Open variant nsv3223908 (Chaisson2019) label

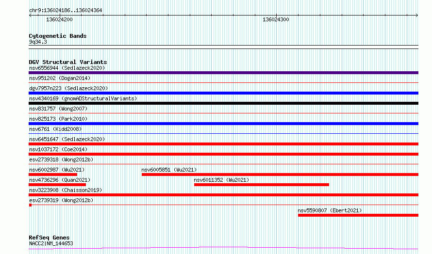(66, 190)
